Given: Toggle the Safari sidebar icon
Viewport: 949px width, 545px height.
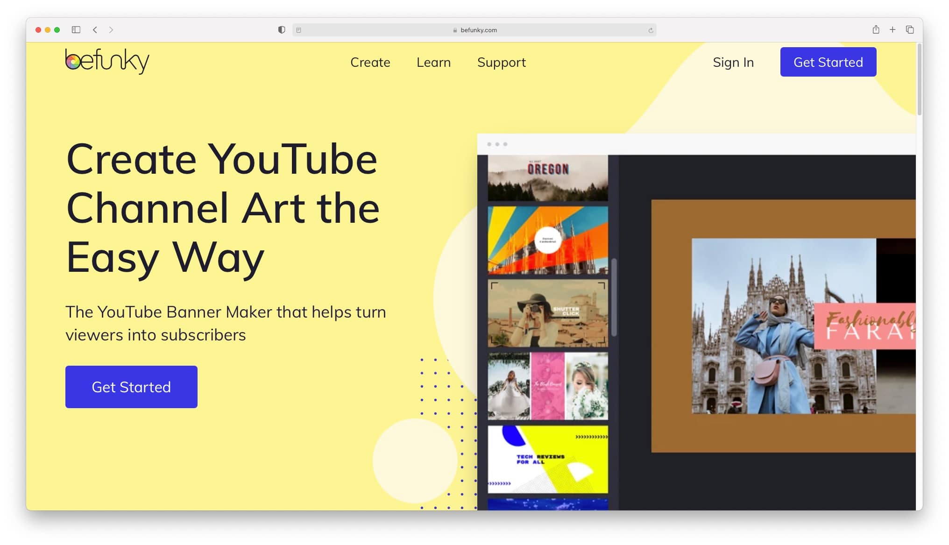Looking at the screenshot, I should [x=76, y=30].
